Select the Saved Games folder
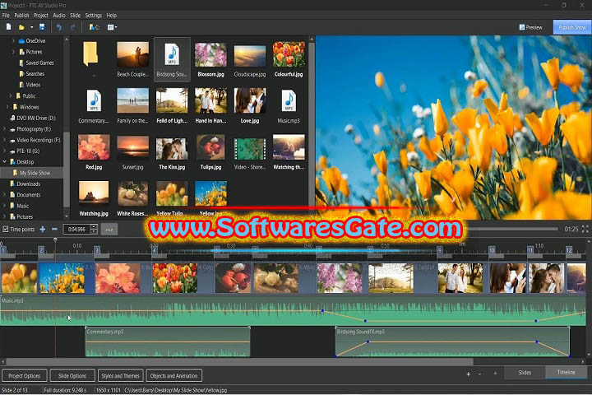This screenshot has height=395, width=592. [36, 63]
